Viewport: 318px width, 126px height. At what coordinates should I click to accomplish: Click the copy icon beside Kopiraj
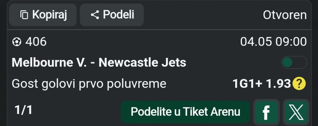tap(24, 15)
